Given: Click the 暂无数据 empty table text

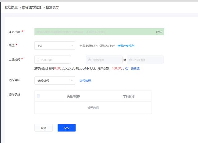Looking at the screenshot, I should pyautogui.click(x=93, y=108).
